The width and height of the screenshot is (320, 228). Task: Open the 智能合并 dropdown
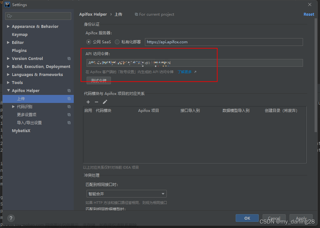[x=127, y=194]
